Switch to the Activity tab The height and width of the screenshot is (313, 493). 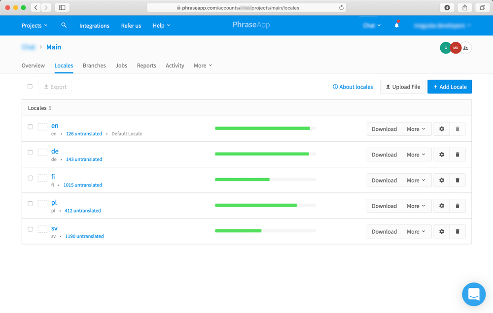[x=175, y=65]
